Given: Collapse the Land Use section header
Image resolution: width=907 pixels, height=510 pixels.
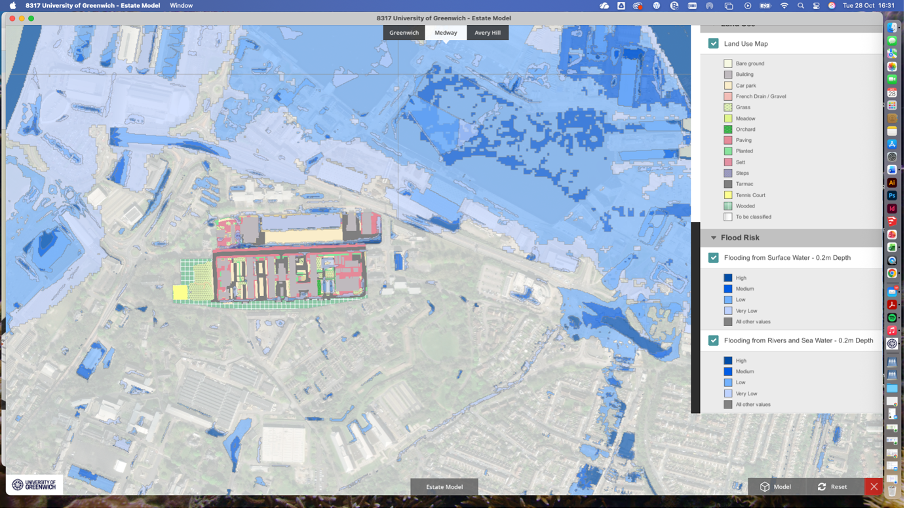Looking at the screenshot, I should (x=714, y=23).
